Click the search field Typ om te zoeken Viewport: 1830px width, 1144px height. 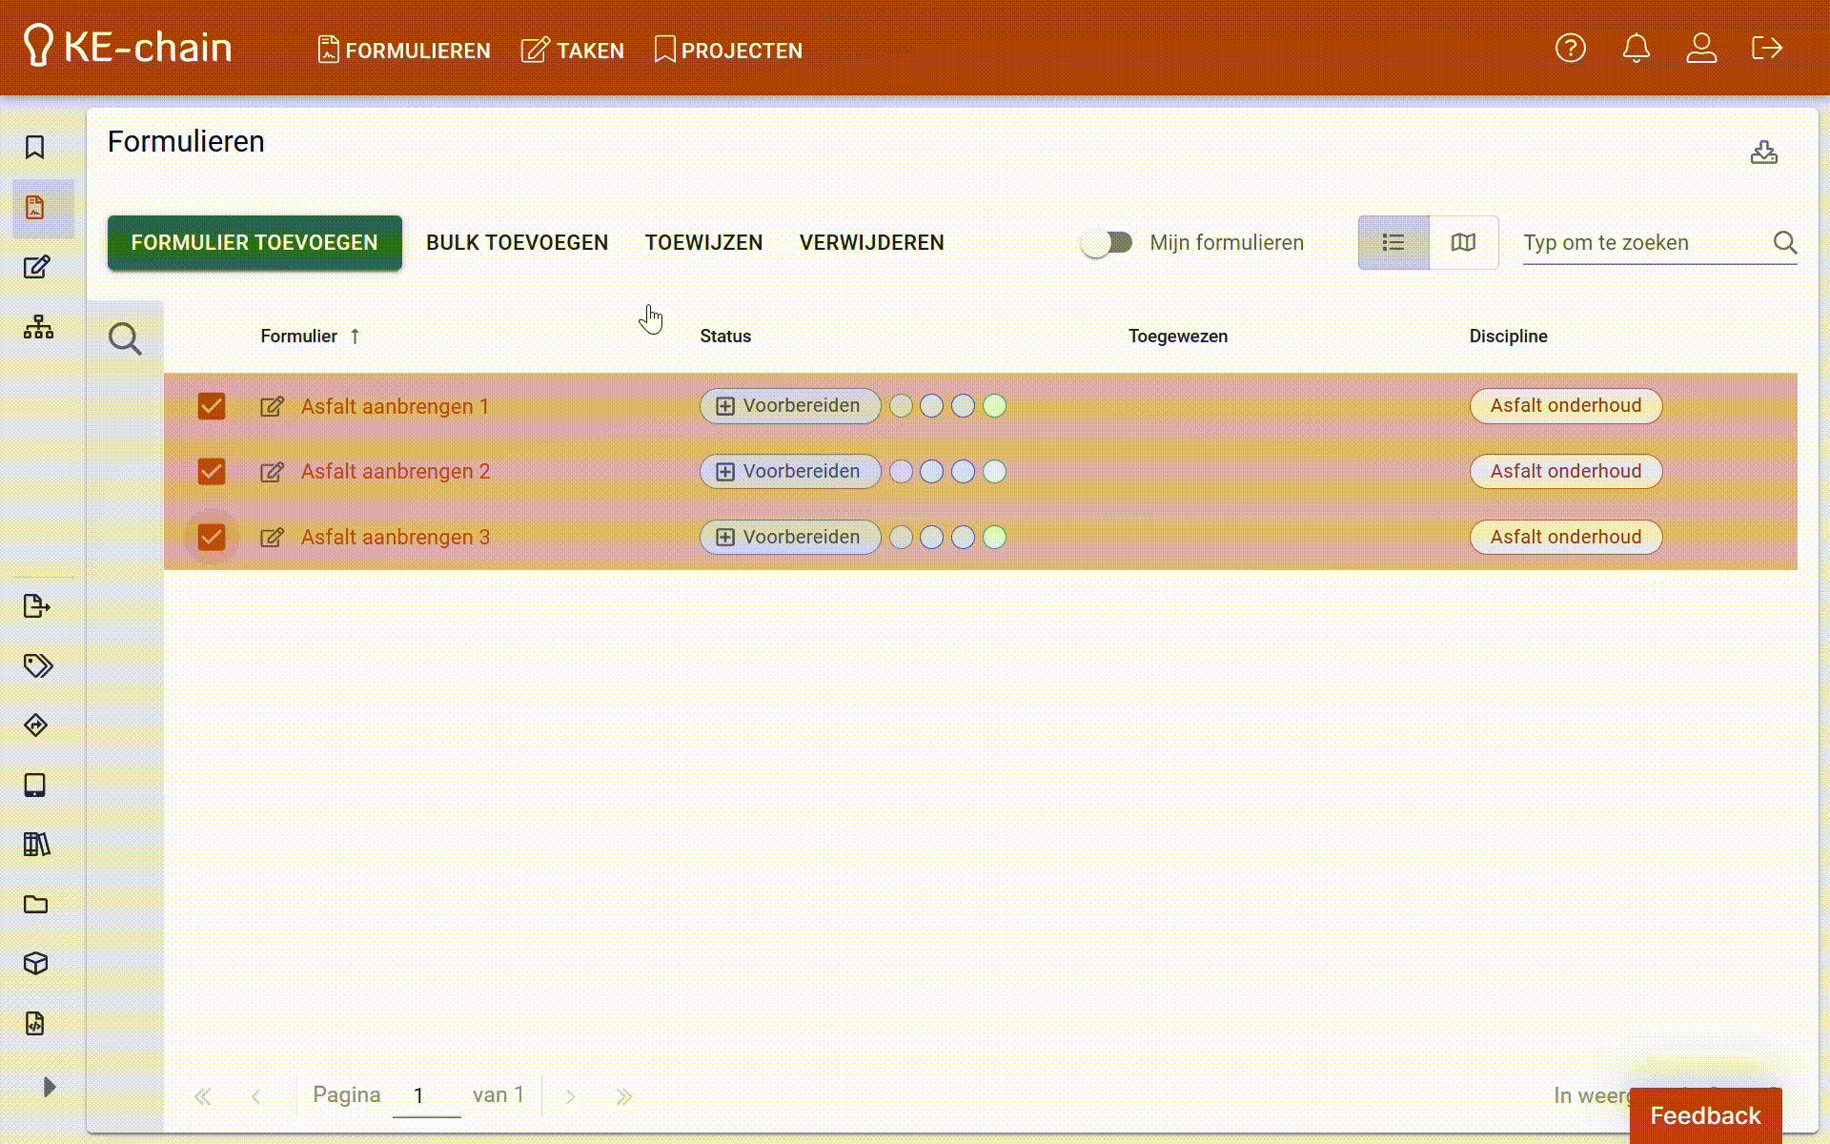[1644, 243]
